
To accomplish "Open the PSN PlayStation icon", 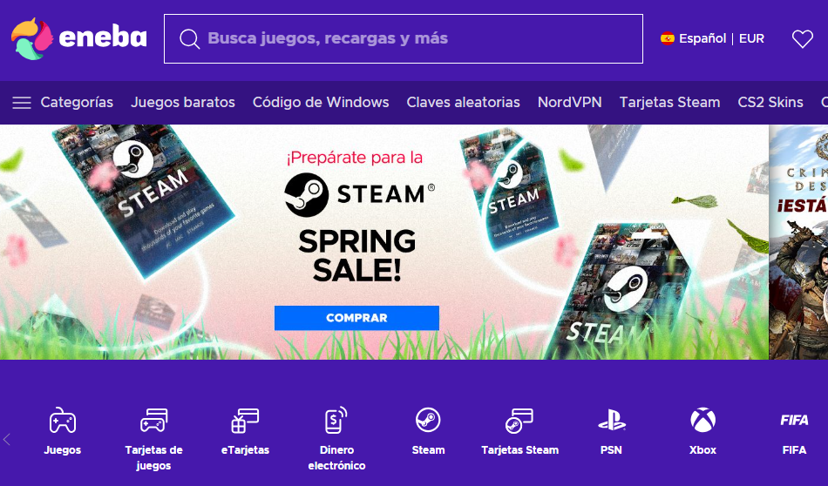I will 611,421.
